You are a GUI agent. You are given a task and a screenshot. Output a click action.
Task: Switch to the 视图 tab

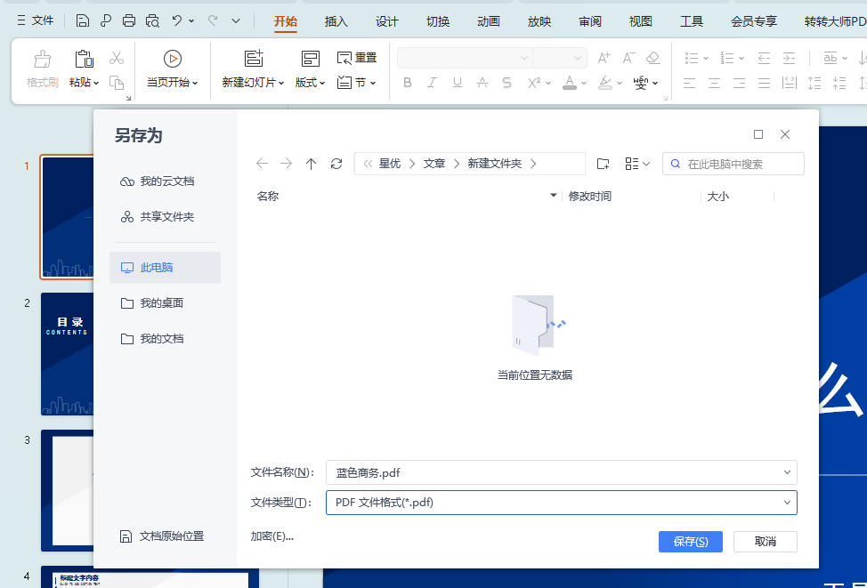point(641,21)
